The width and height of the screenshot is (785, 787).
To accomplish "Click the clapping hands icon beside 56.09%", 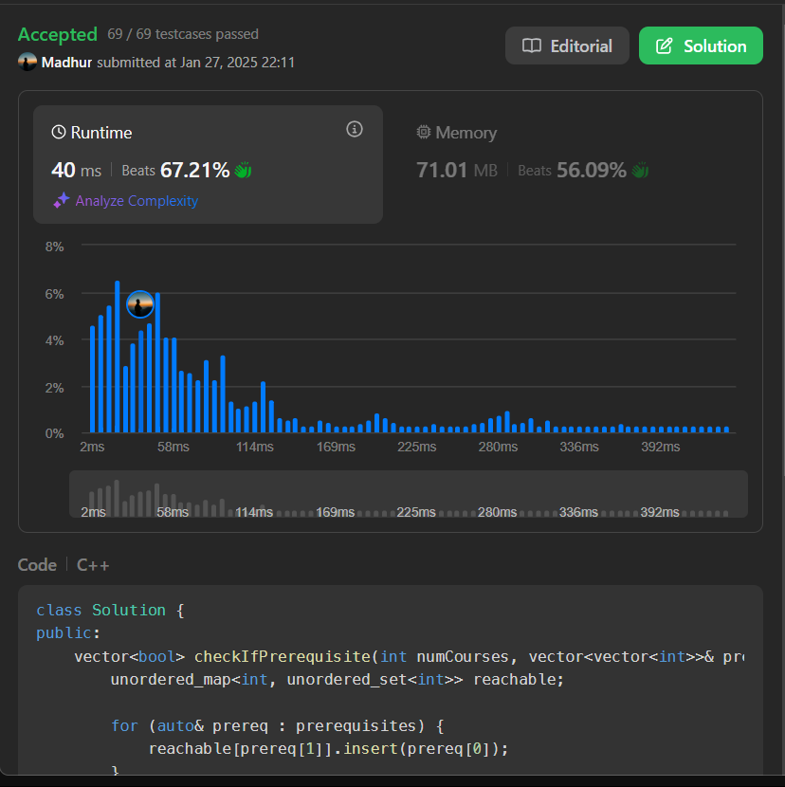I will coord(640,170).
